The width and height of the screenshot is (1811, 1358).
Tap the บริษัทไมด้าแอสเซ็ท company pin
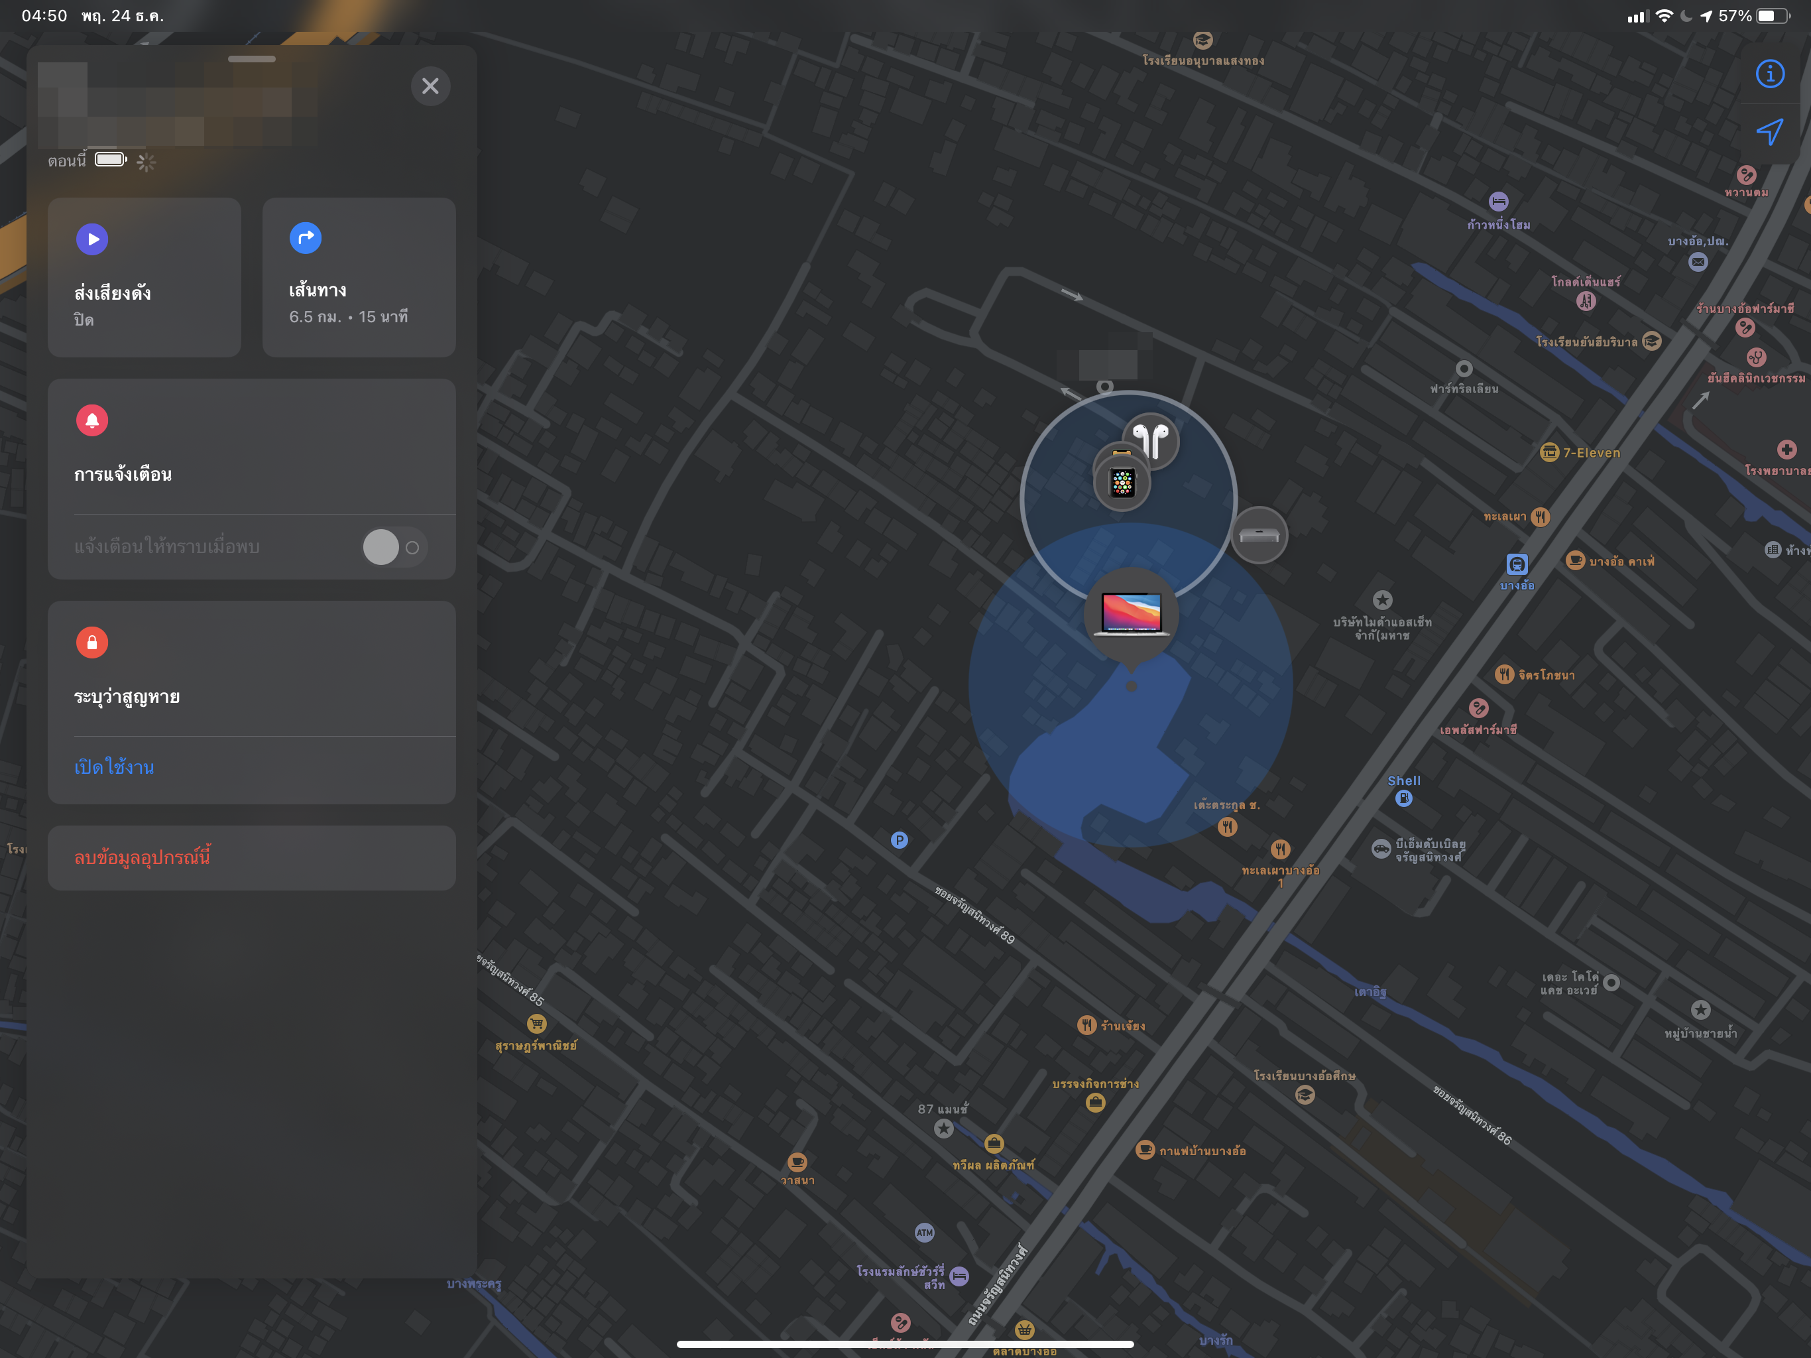(x=1382, y=599)
